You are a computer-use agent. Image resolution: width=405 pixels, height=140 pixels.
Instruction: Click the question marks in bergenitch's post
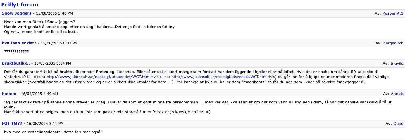pos(17,52)
